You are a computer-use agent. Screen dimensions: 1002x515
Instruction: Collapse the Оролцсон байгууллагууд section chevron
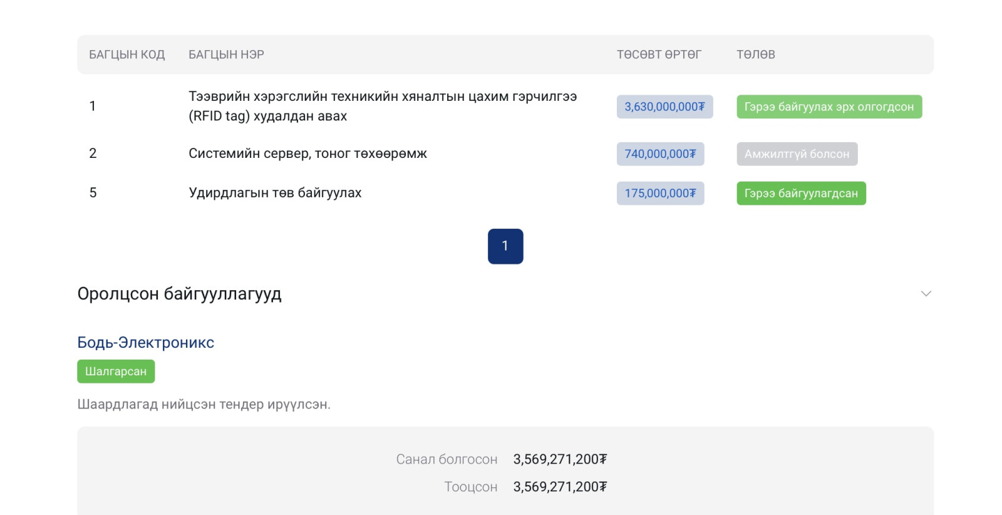point(926,294)
